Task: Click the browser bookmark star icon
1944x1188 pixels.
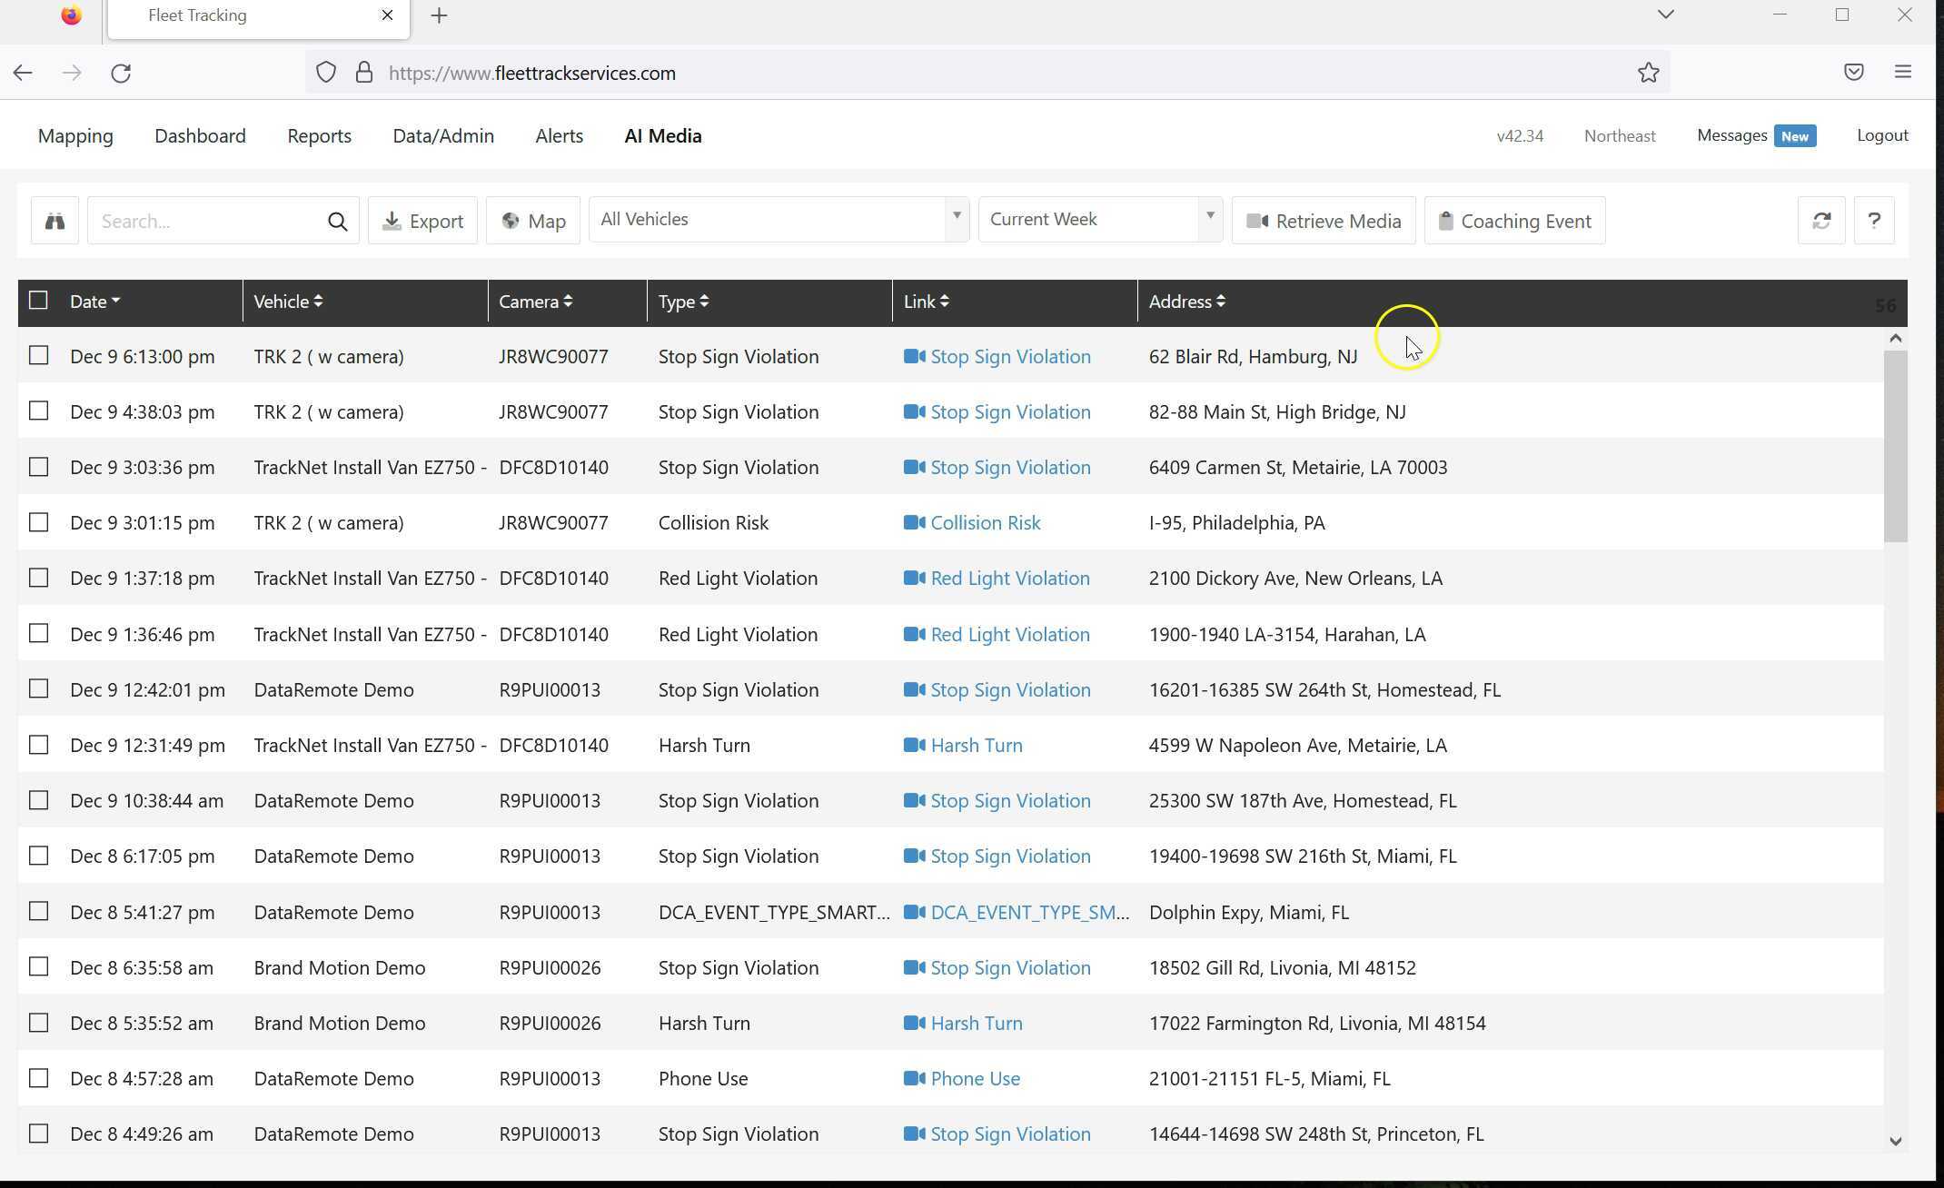Action: 1648,73
